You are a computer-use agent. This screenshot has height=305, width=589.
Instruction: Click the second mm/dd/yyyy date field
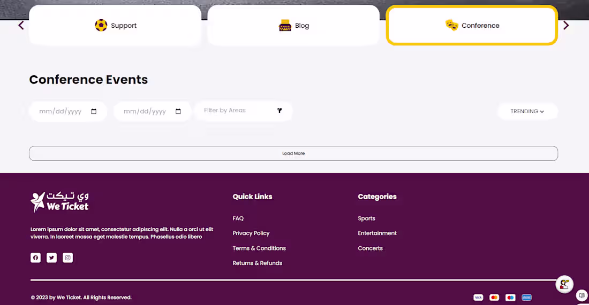153,111
